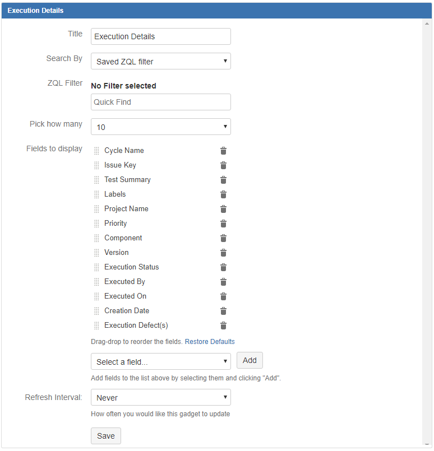The width and height of the screenshot is (434, 451).
Task: Open the Search By dropdown
Action: click(x=160, y=61)
